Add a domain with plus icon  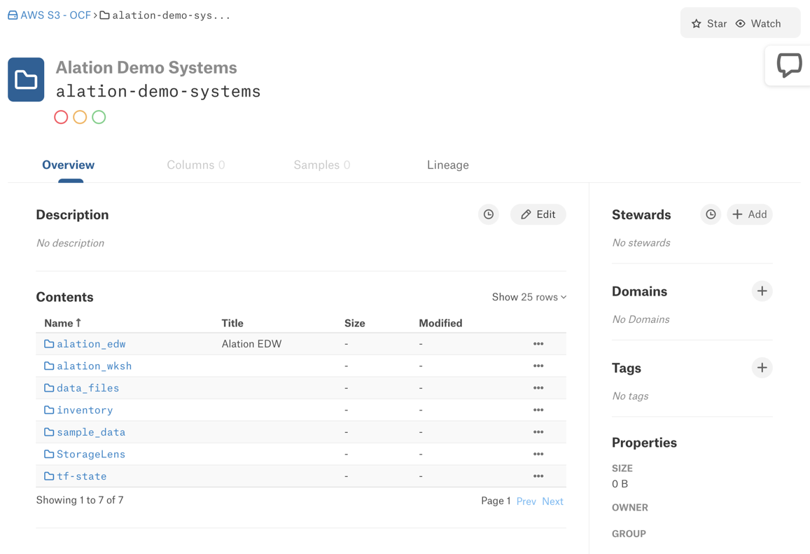tap(762, 291)
